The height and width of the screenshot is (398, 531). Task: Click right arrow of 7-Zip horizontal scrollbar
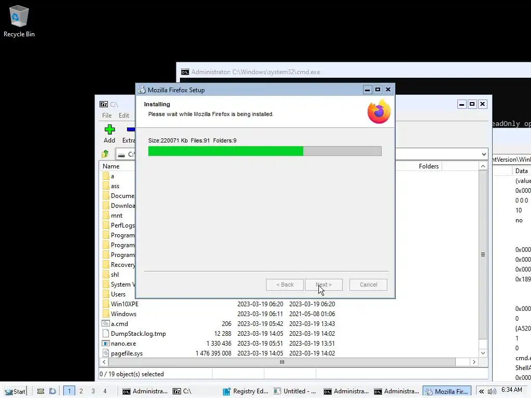pyautogui.click(x=474, y=362)
